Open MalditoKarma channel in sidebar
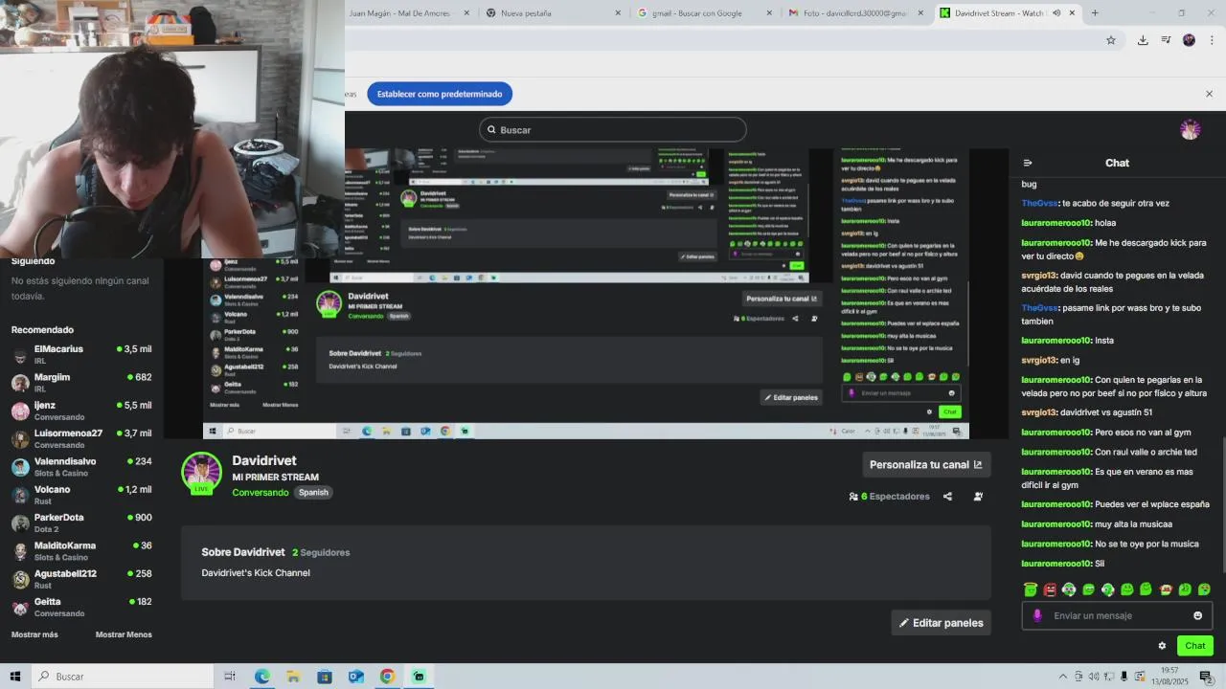This screenshot has width=1226, height=689. tap(81, 550)
